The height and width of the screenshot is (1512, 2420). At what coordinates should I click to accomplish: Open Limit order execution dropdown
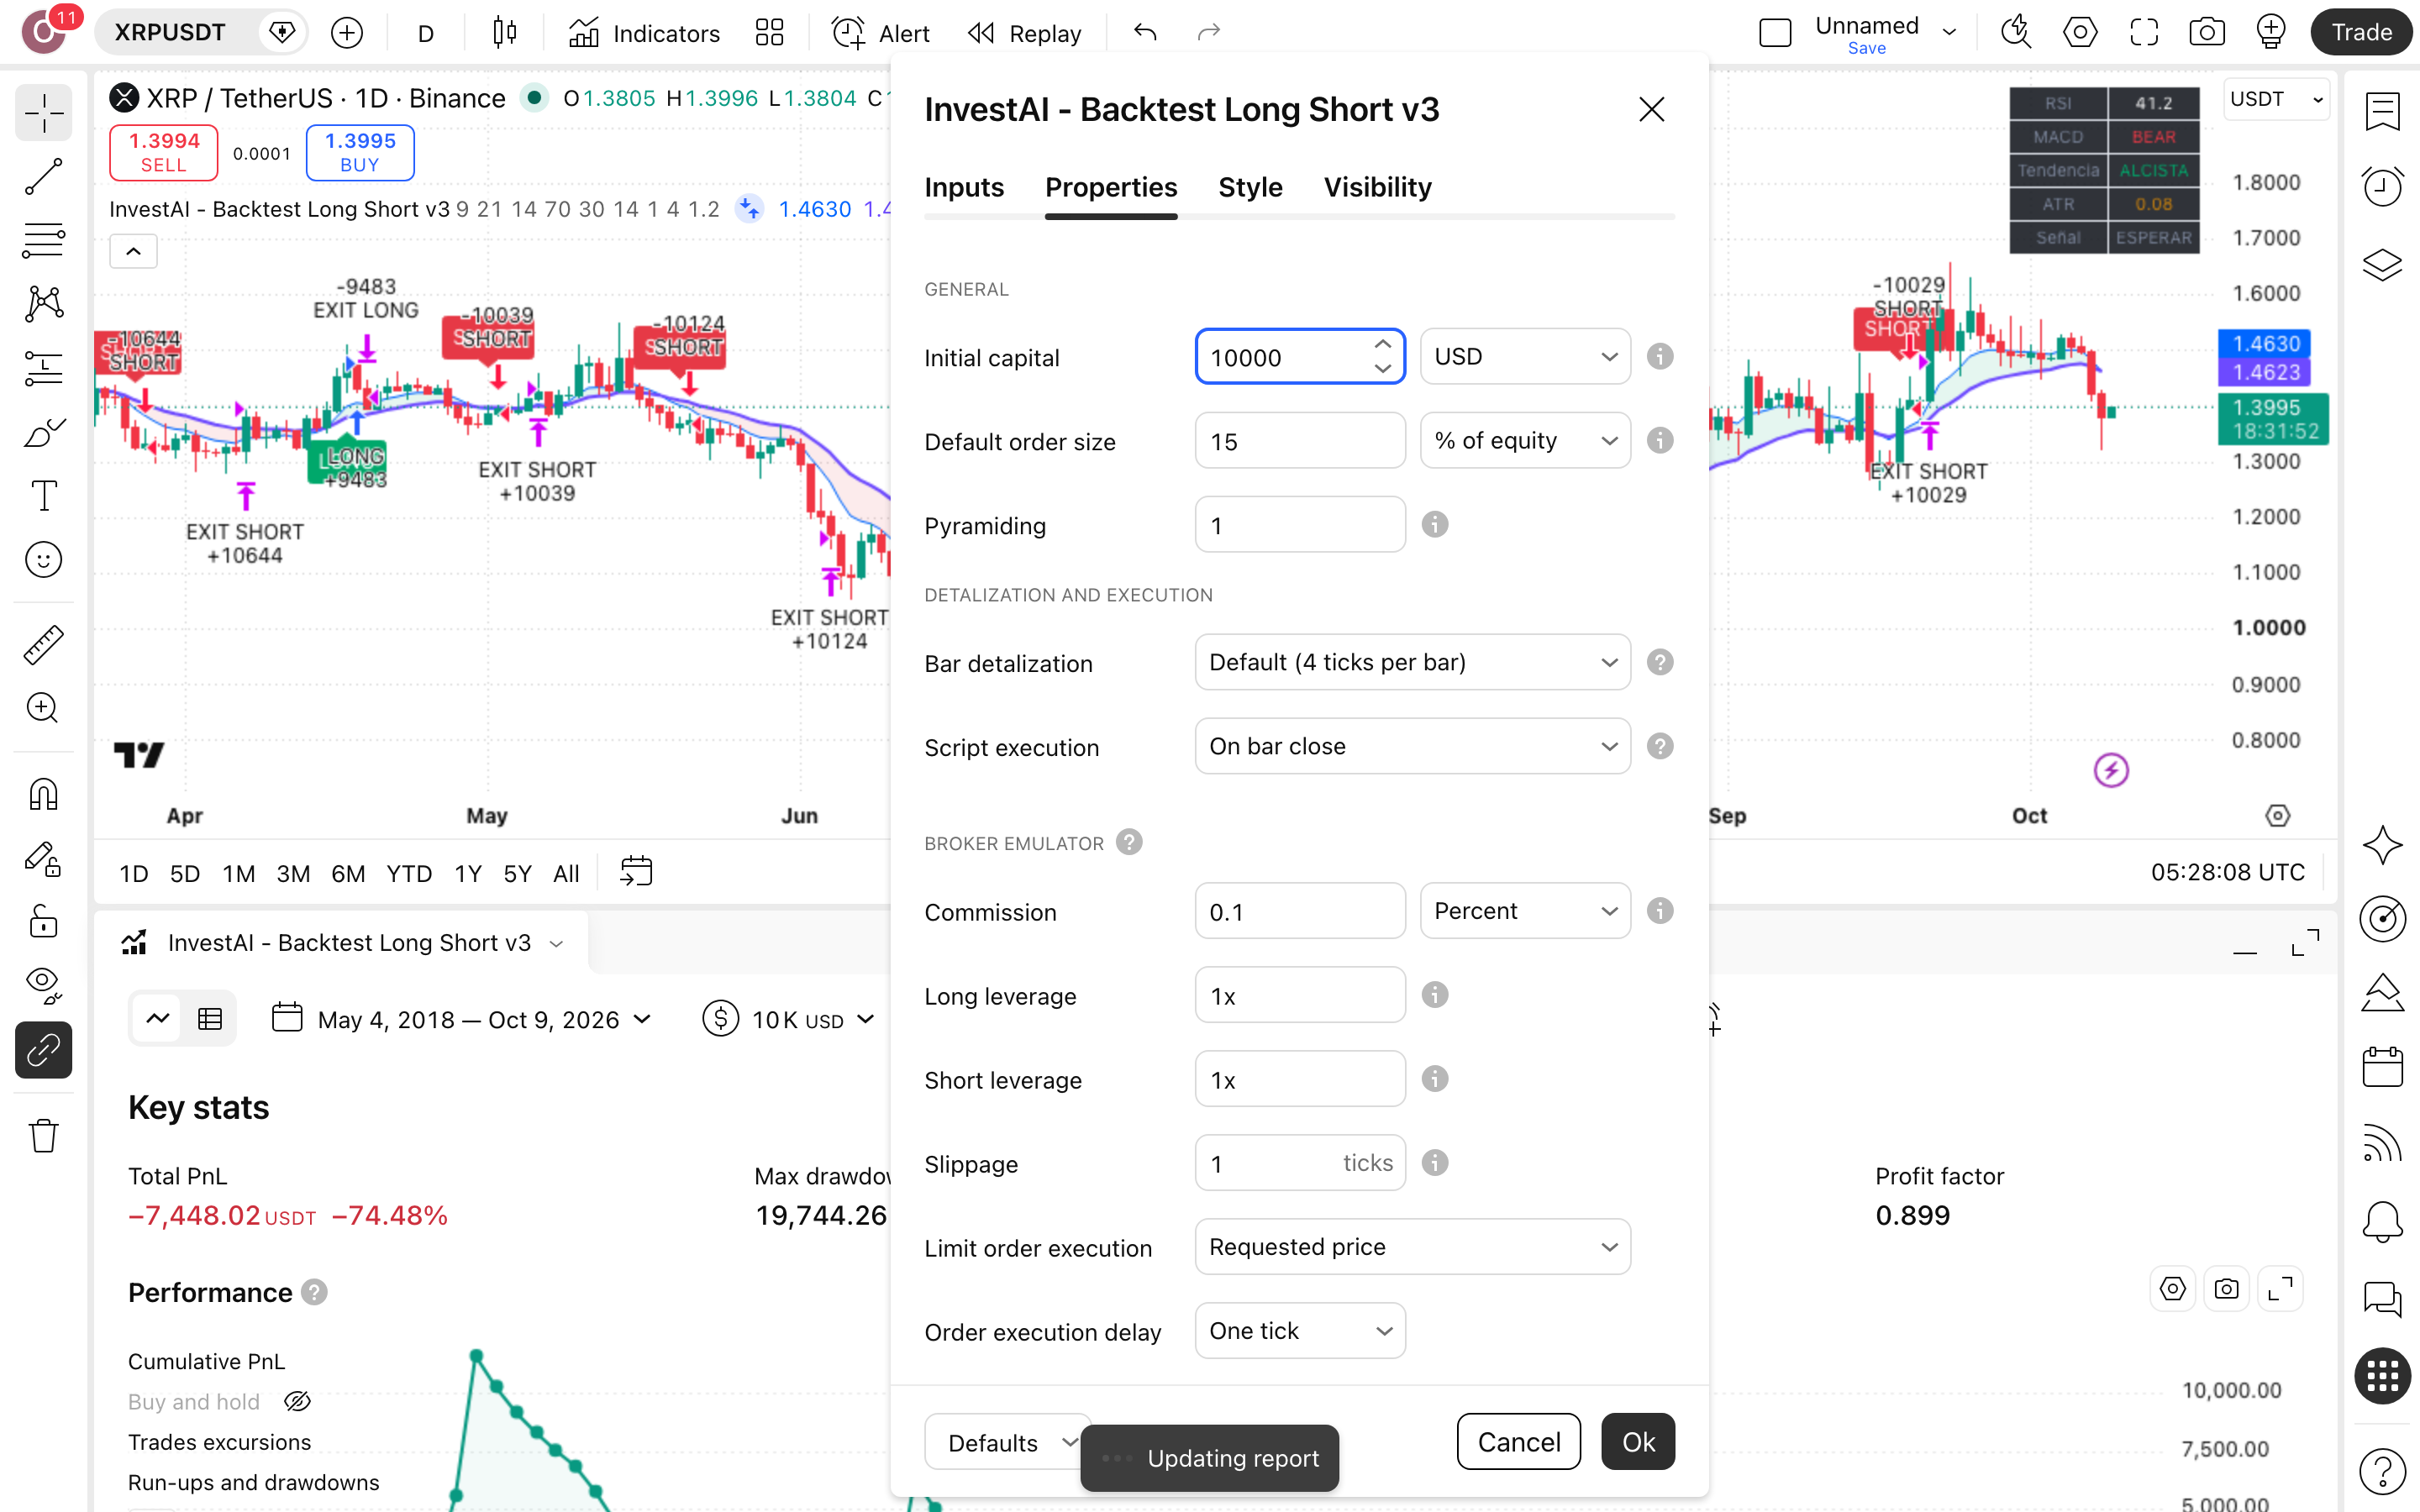[x=1412, y=1247]
